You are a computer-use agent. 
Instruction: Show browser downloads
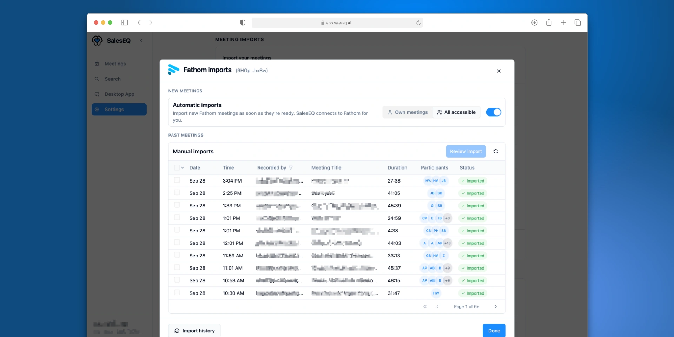[534, 22]
